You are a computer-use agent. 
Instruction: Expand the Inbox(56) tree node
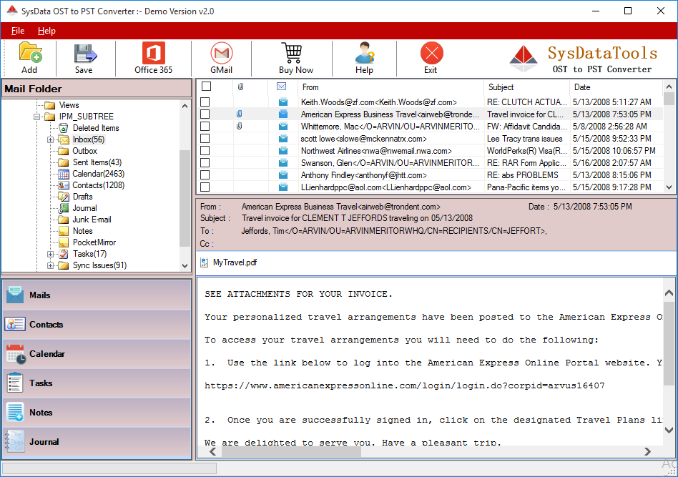click(50, 139)
